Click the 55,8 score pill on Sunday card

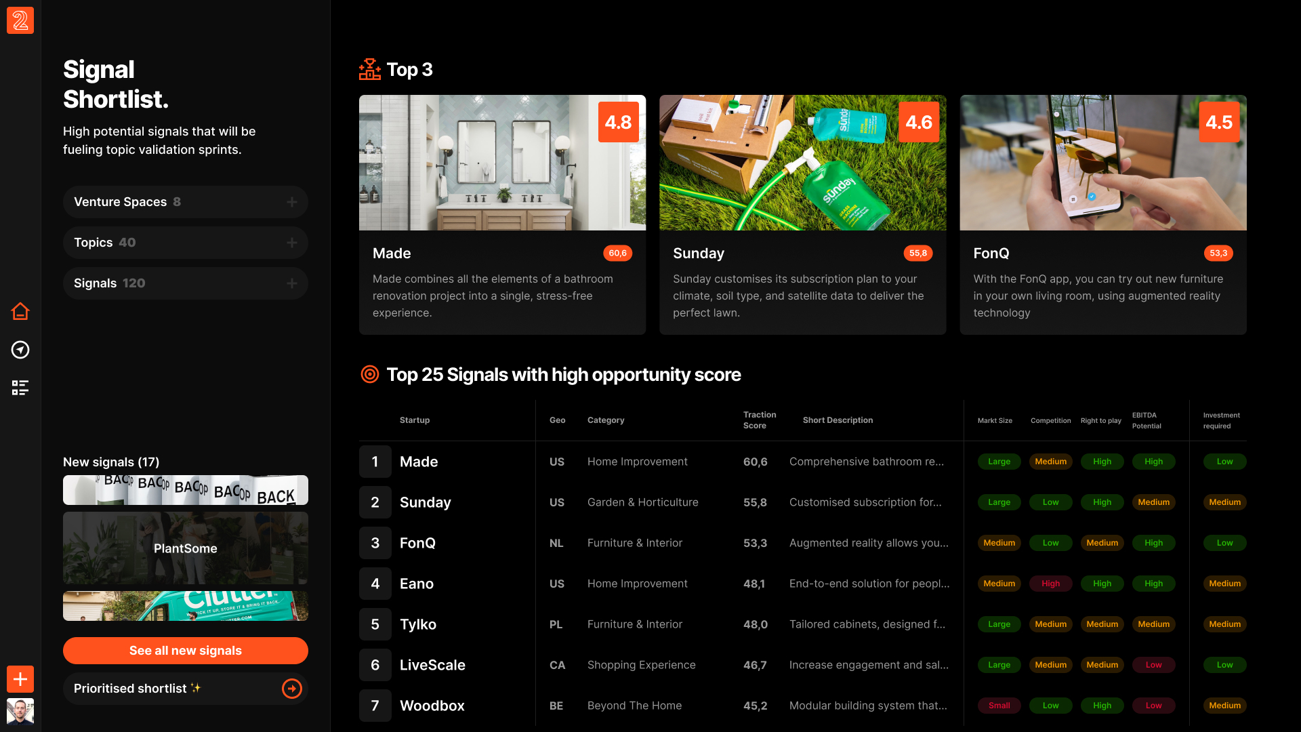coord(918,253)
